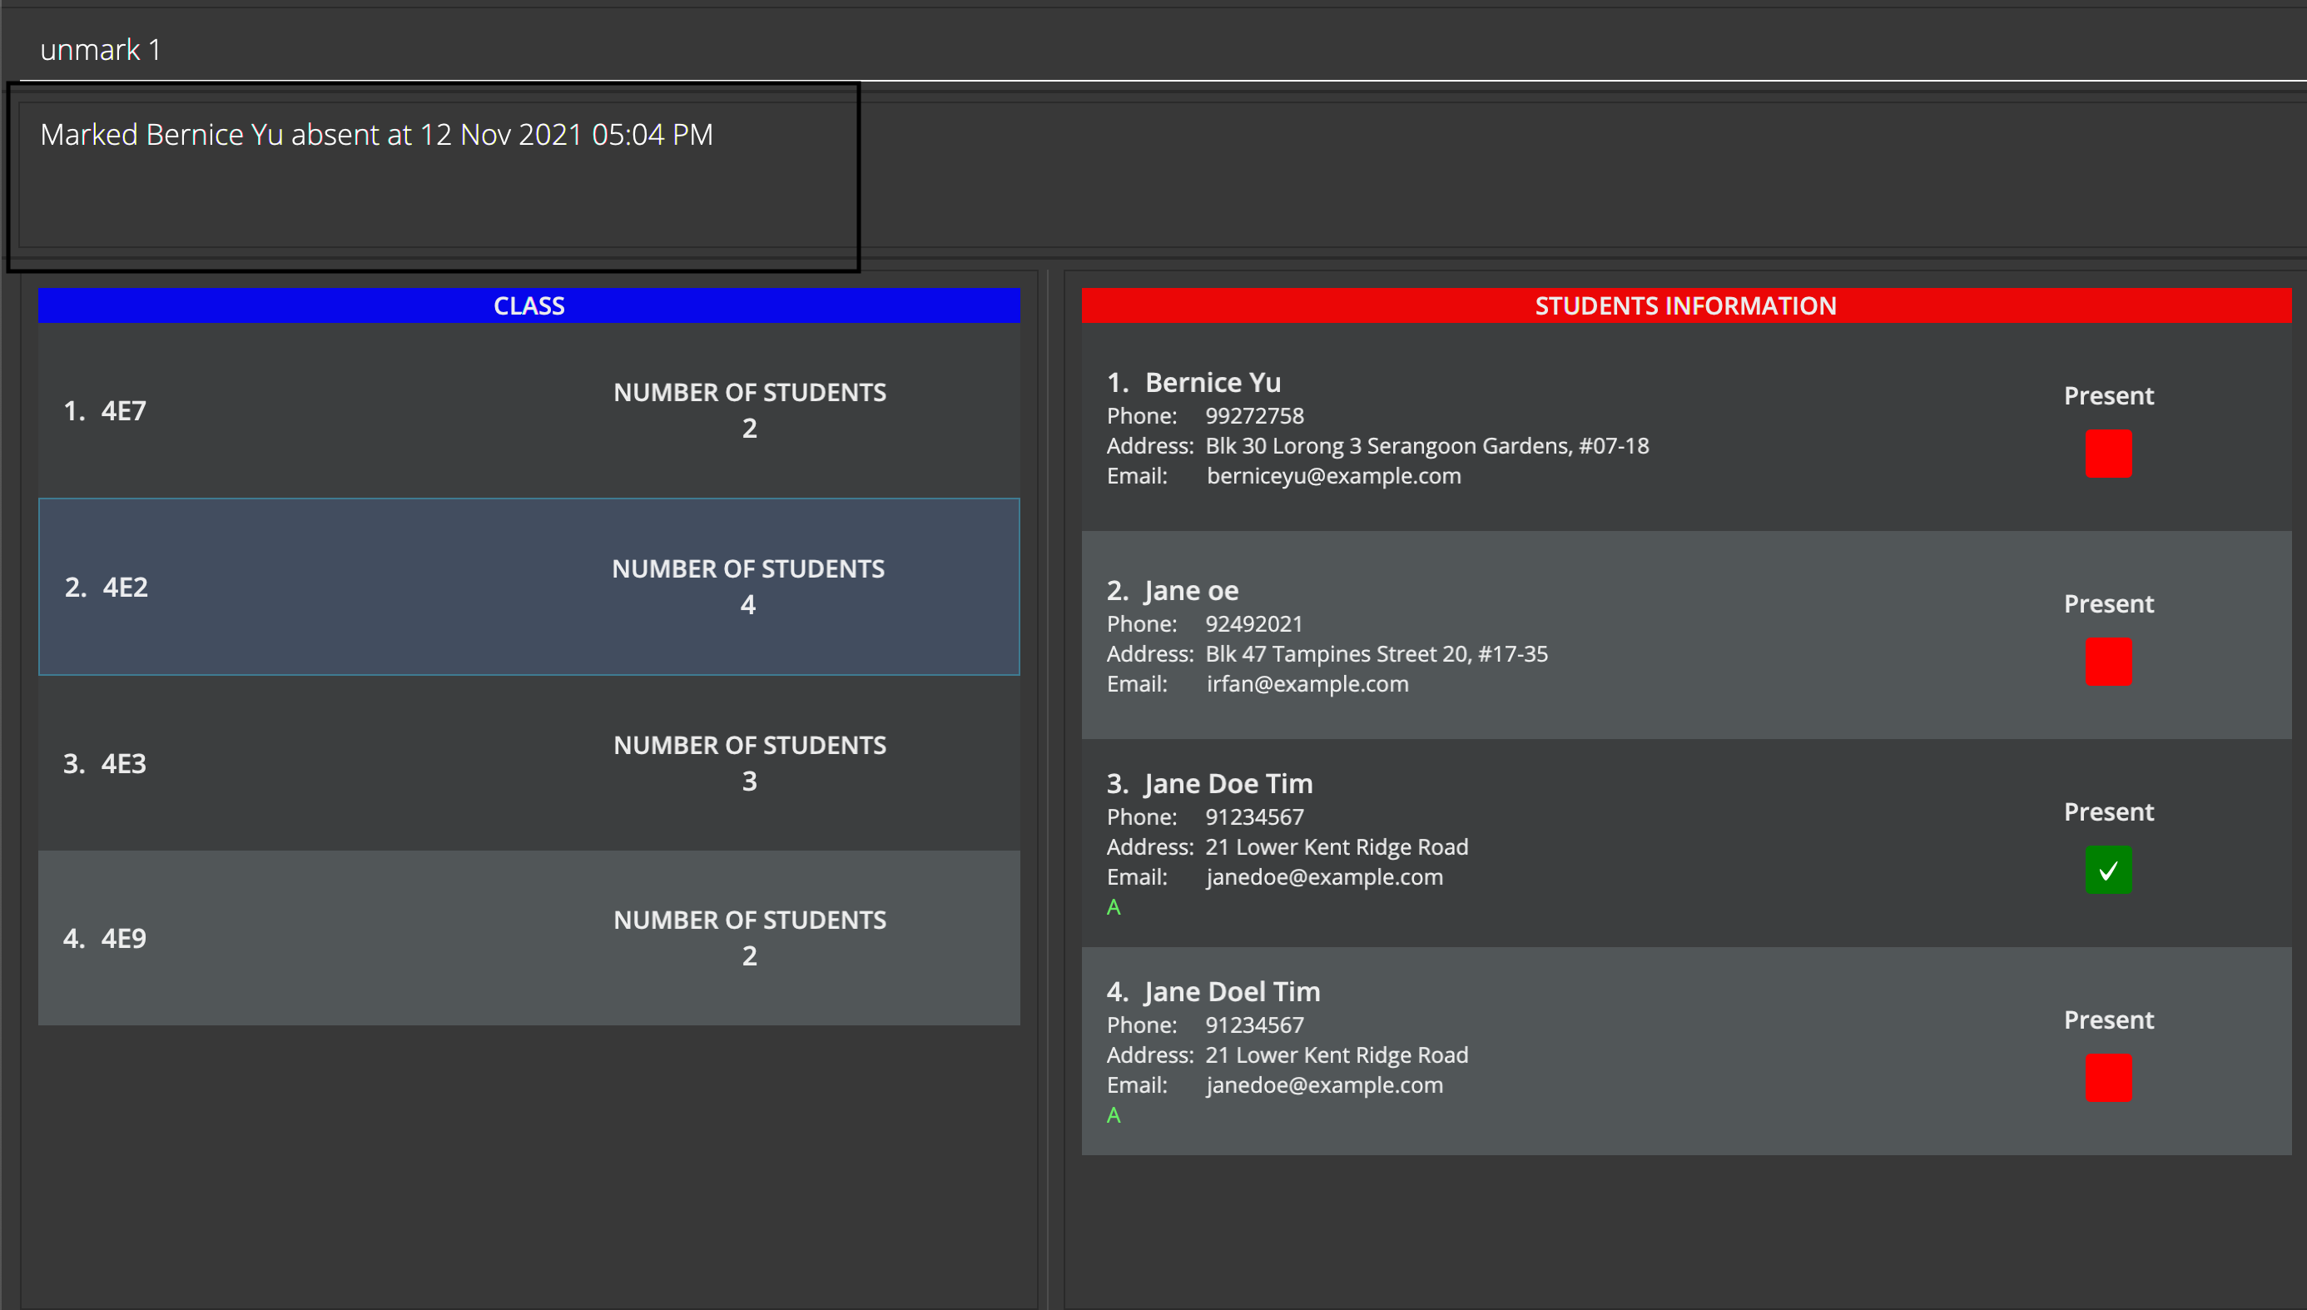Viewport: 2307px width, 1310px height.
Task: Click green 'A' tag under Jane Doe Tim
Action: (1114, 907)
